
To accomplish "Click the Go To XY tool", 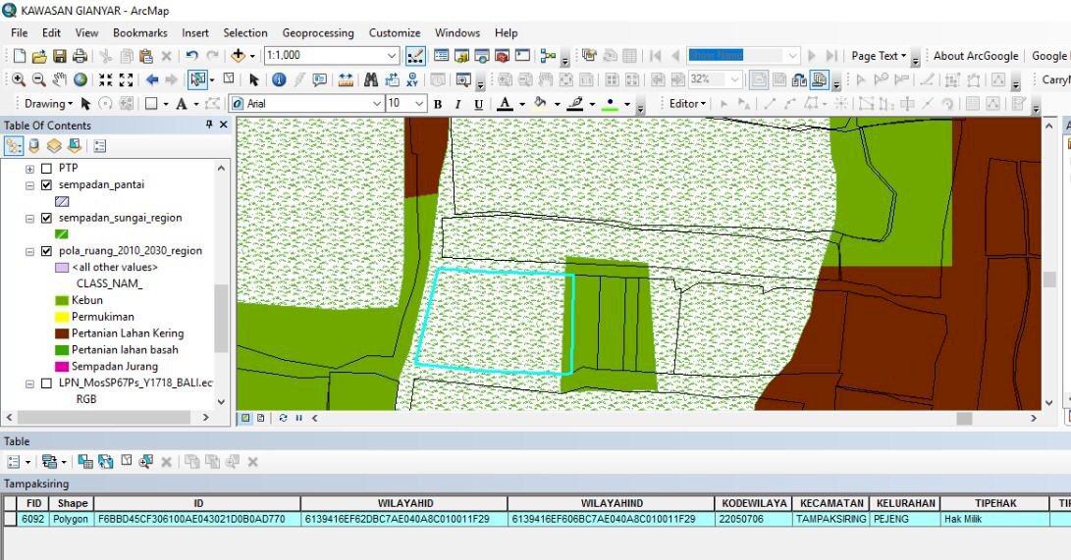I will click(x=412, y=79).
